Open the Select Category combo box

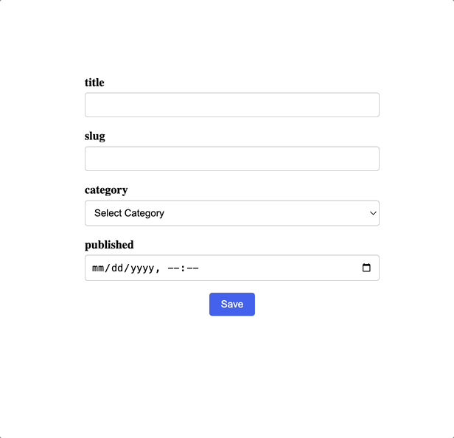(231, 213)
